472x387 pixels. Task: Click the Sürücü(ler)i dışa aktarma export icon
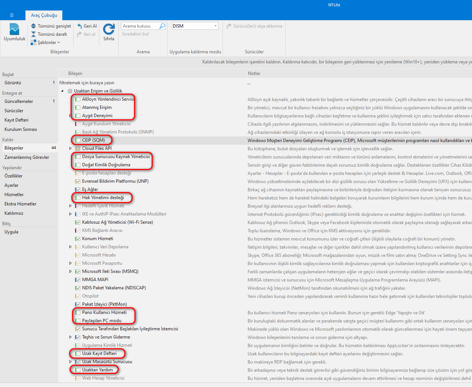229,26
